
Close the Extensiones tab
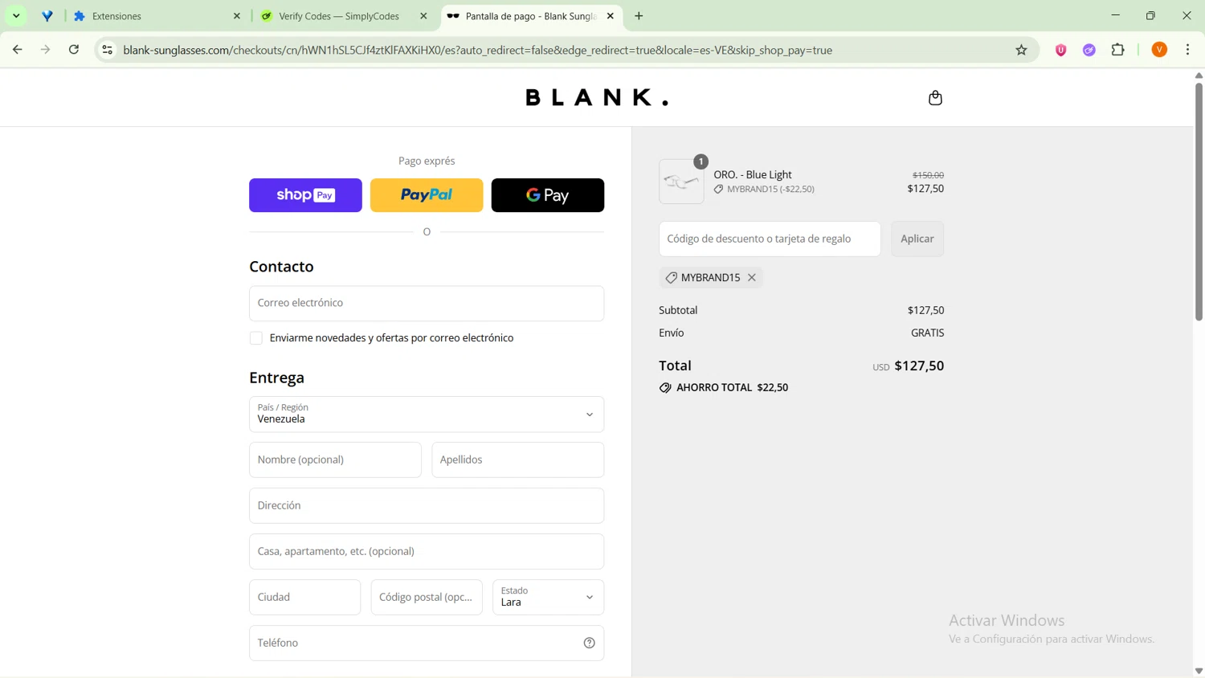237,16
